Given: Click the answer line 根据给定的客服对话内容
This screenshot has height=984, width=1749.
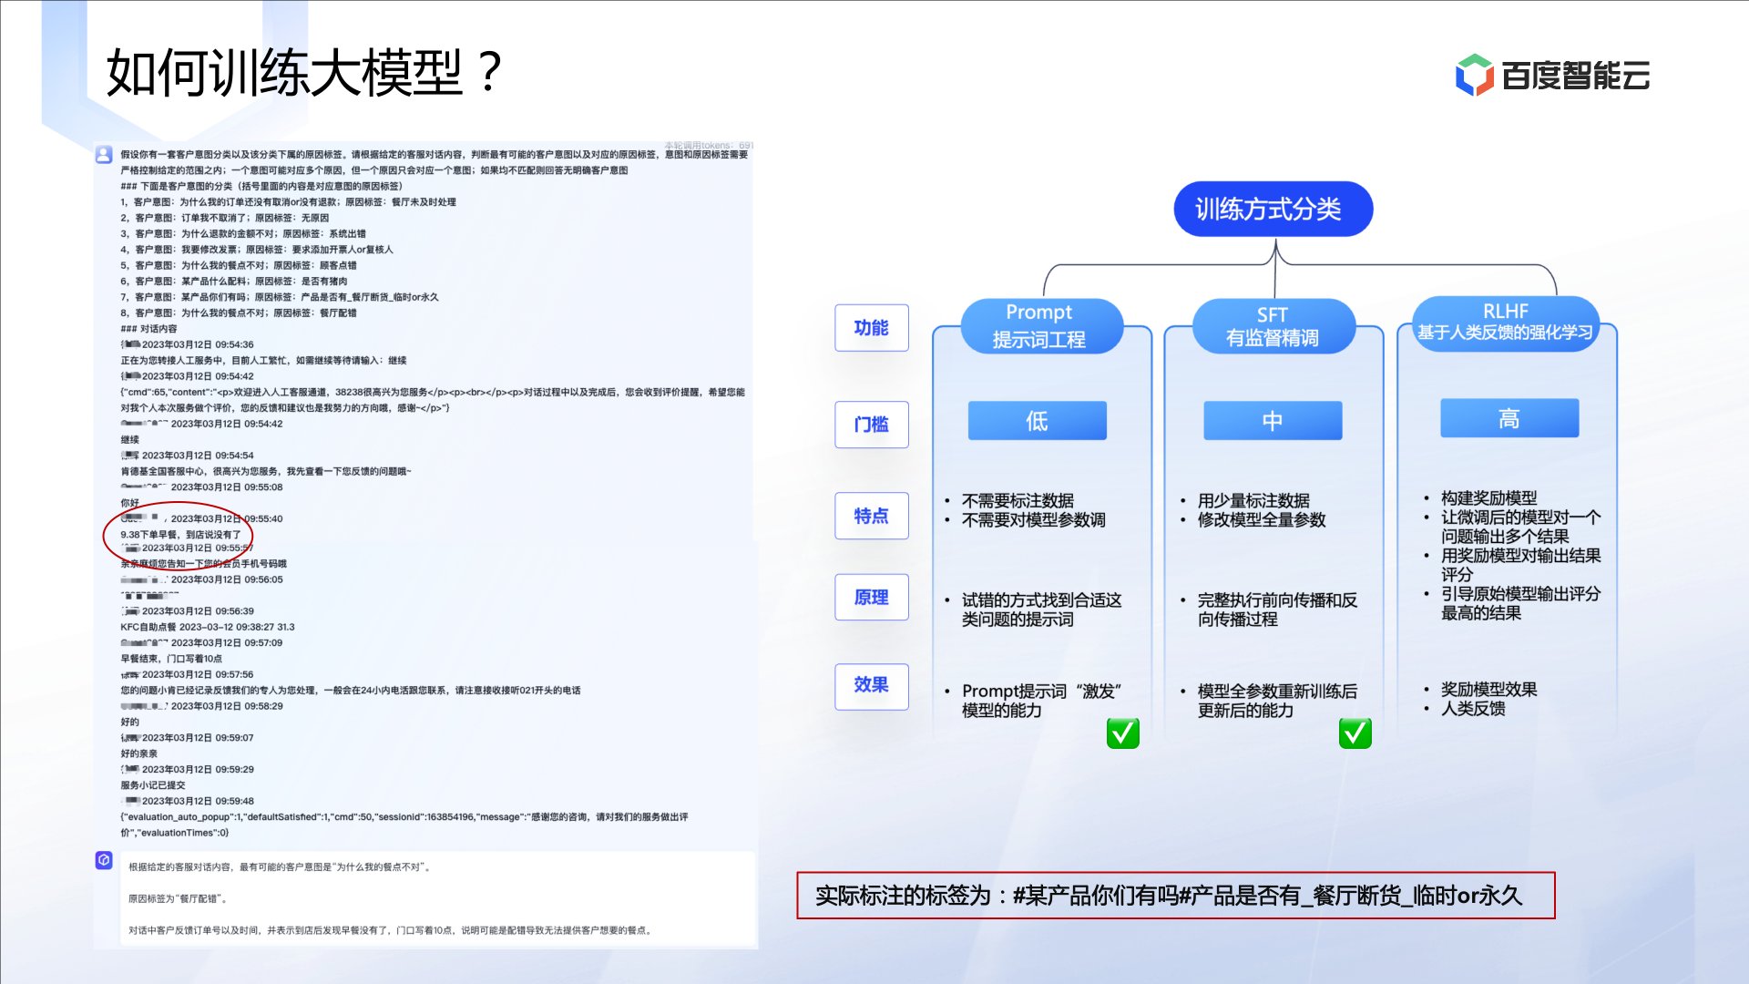Looking at the screenshot, I should (279, 867).
